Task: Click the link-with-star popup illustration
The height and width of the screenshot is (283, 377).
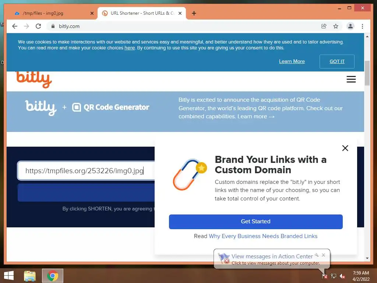Action: click(190, 174)
